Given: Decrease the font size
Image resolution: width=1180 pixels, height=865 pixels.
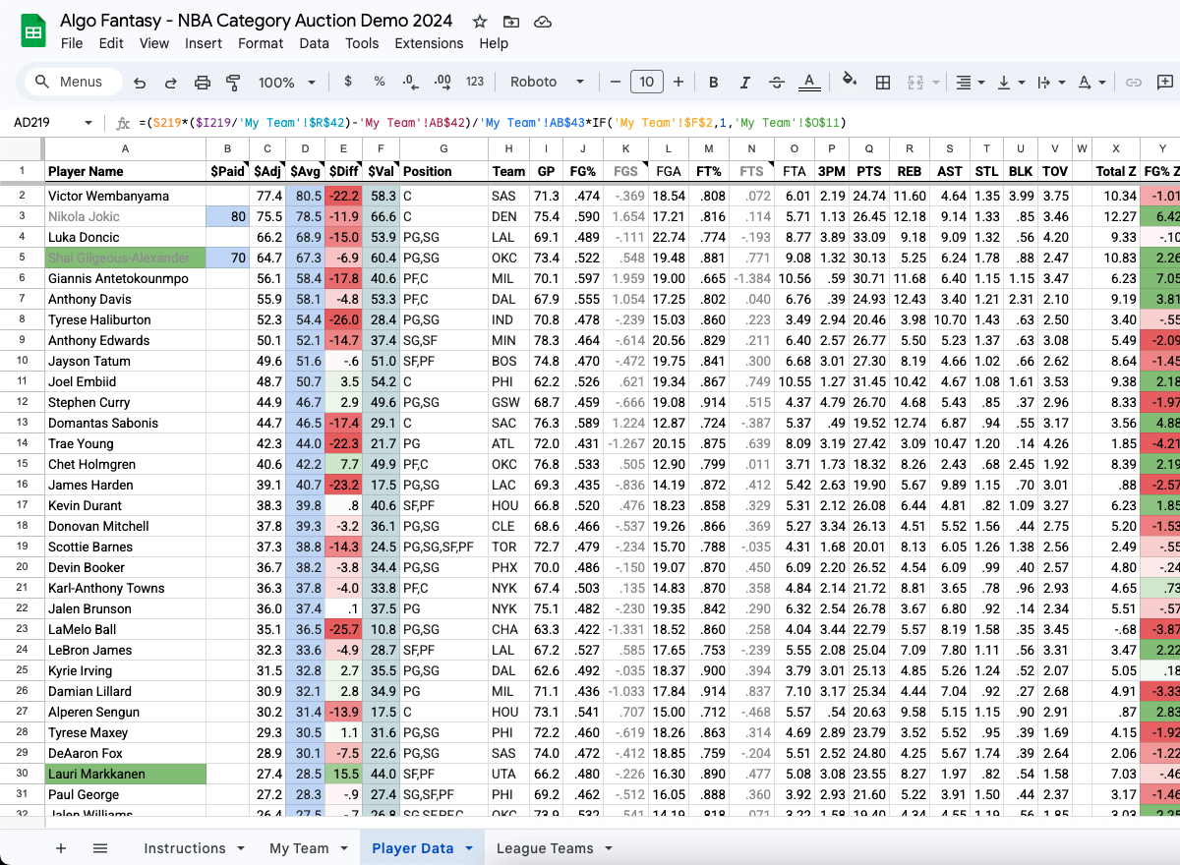Looking at the screenshot, I should pos(615,82).
